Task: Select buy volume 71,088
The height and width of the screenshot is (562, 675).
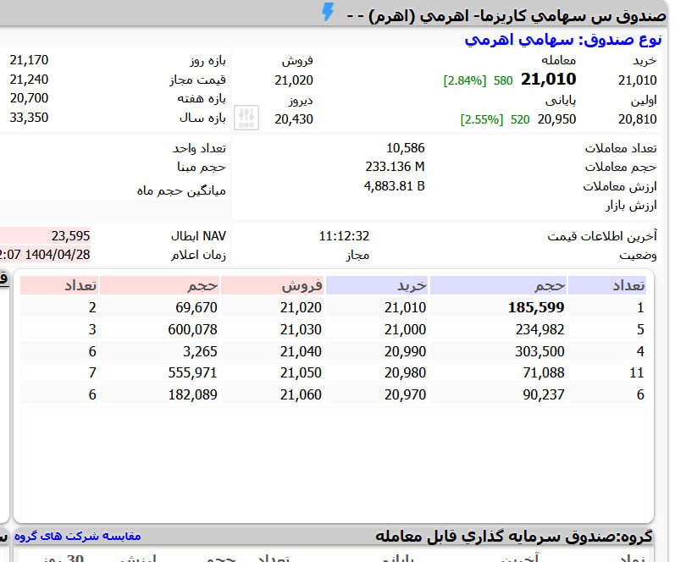Action: pyautogui.click(x=544, y=372)
